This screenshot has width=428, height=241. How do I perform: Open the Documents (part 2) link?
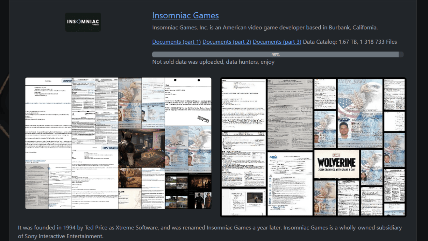[x=227, y=42]
